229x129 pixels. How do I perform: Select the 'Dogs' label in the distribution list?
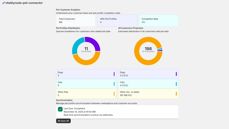point(60,72)
